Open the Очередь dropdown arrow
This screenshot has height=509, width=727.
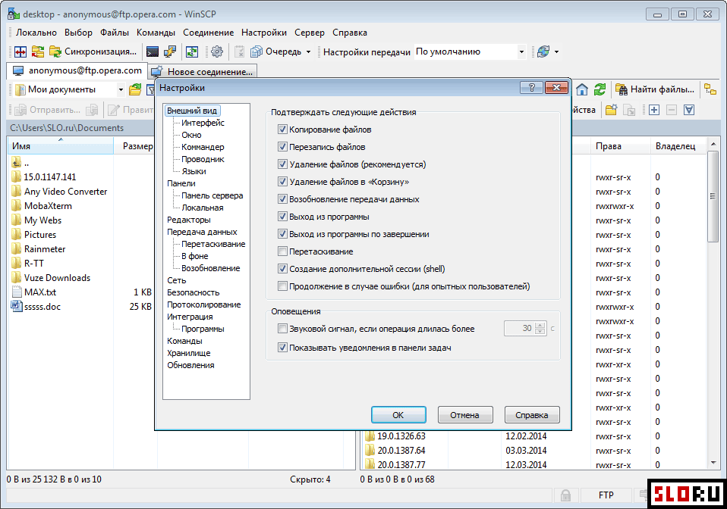(308, 52)
